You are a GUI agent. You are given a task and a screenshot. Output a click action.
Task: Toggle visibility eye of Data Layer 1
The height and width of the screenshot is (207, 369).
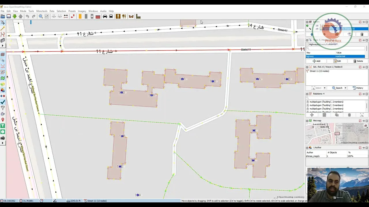317,26
